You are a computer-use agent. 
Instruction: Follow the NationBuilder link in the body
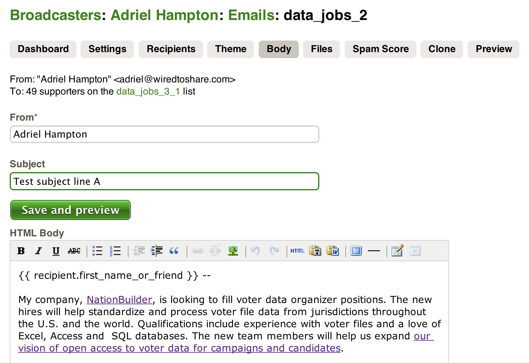(x=119, y=300)
